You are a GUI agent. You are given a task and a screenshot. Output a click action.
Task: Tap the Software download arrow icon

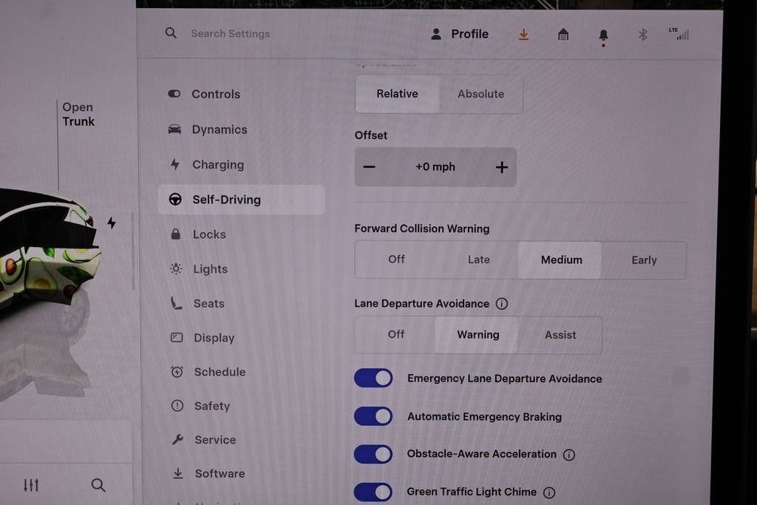(x=177, y=473)
